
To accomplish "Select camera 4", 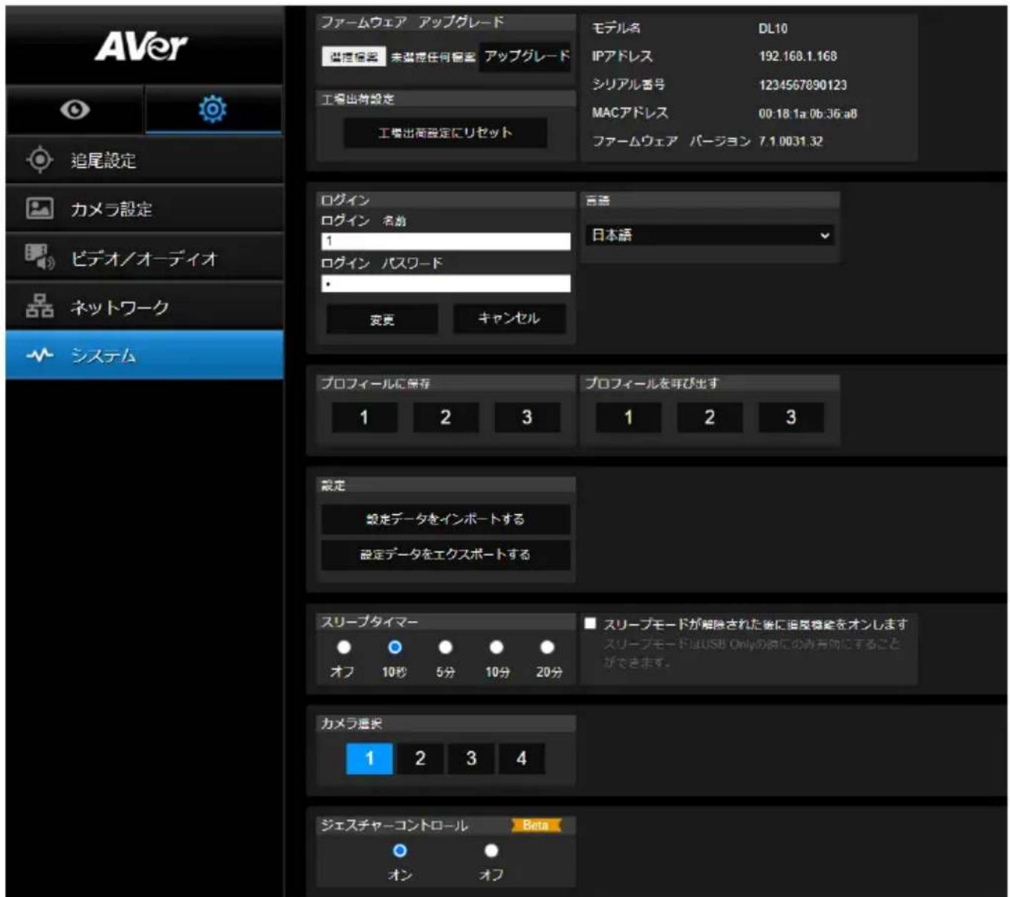I will 522,759.
